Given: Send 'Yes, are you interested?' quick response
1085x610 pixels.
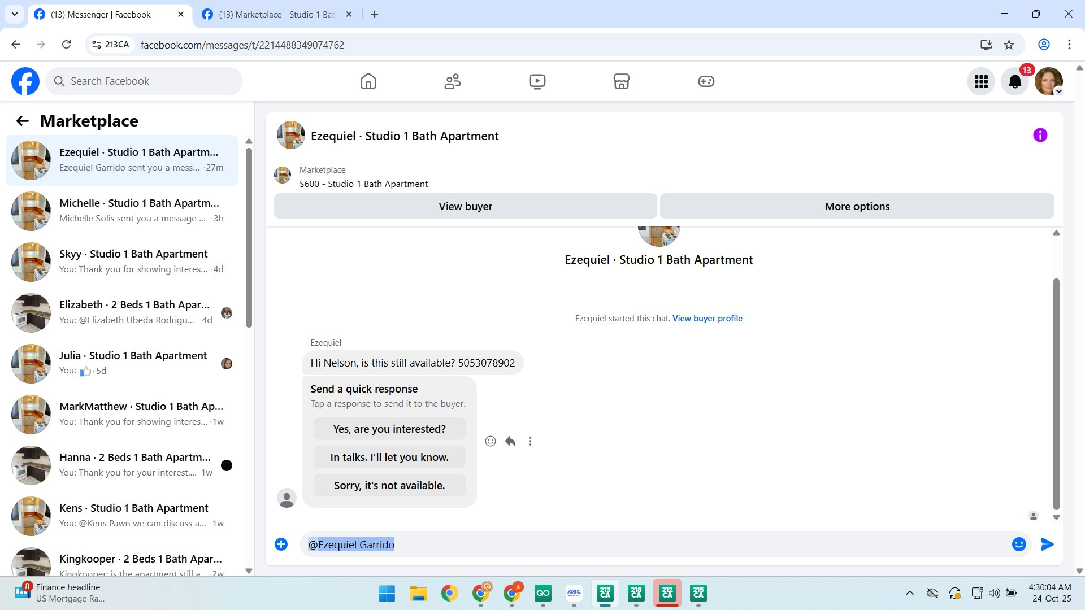Looking at the screenshot, I should pos(389,429).
